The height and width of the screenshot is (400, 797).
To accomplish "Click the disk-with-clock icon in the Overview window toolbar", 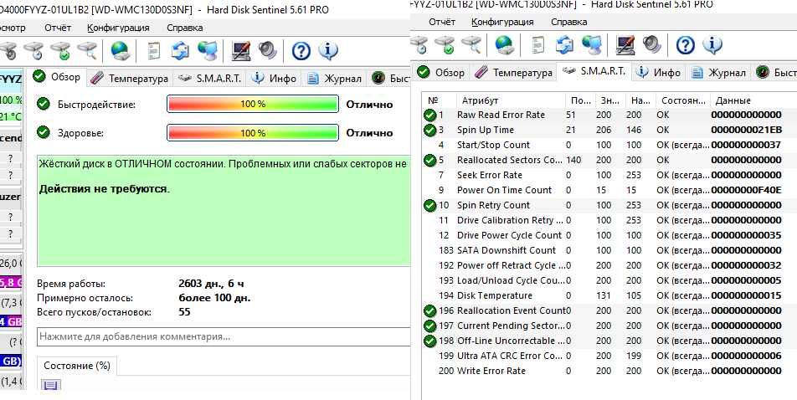I will click(34, 50).
